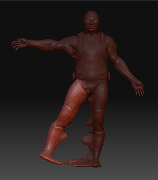Click the character's outstretched left-side hand
This screenshot has height=180, width=158.
coord(19,44)
